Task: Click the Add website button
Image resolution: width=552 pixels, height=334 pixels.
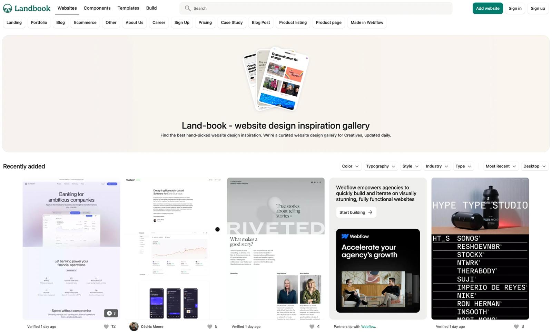Action: pyautogui.click(x=487, y=8)
